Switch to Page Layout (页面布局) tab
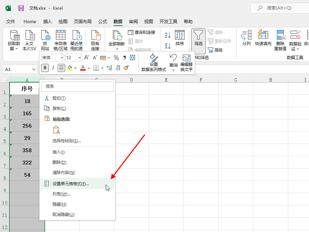 pos(83,21)
